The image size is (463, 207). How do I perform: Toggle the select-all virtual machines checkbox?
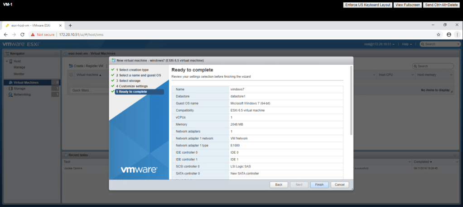point(71,75)
